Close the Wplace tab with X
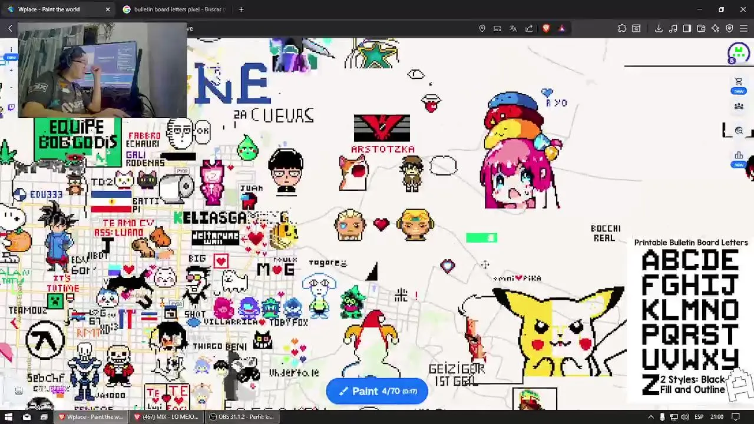The width and height of the screenshot is (754, 424). point(107,9)
